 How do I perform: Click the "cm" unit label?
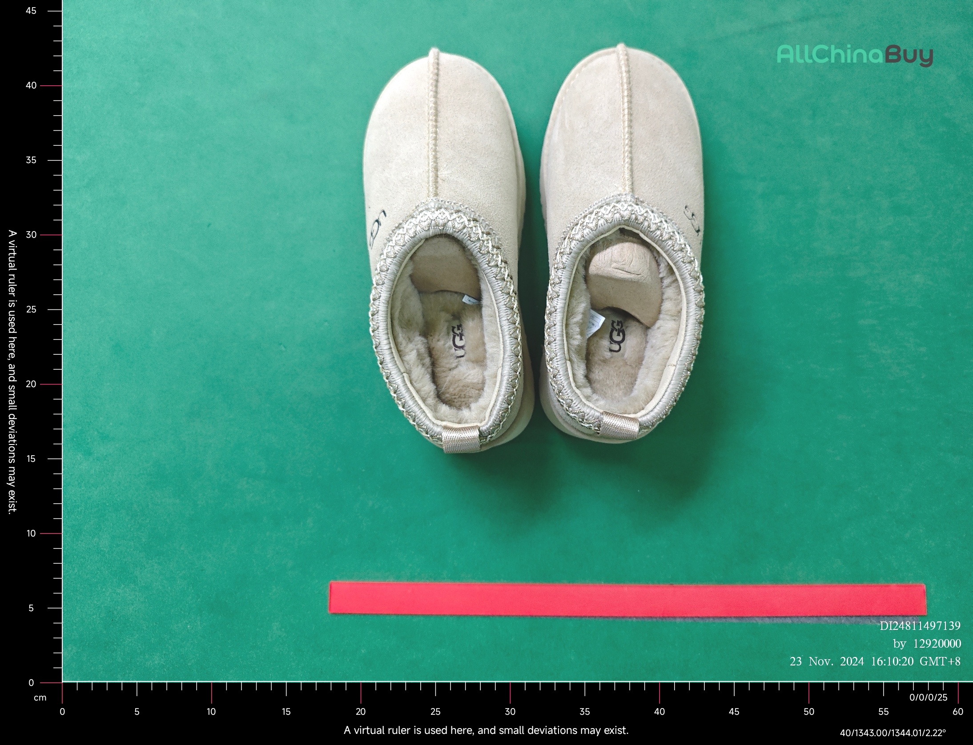click(x=40, y=698)
